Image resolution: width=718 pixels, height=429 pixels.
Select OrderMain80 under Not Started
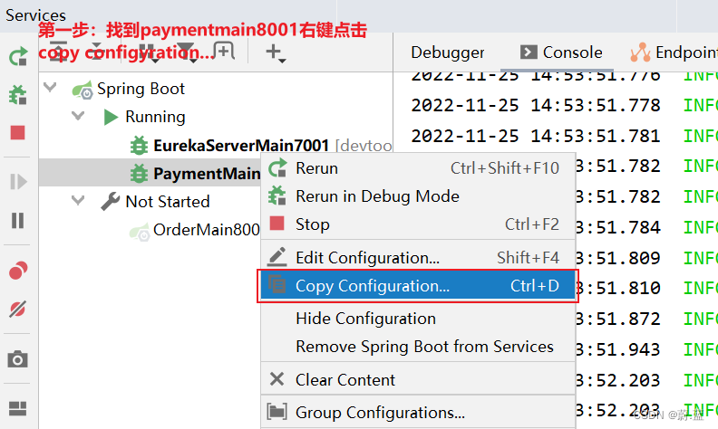coord(206,230)
